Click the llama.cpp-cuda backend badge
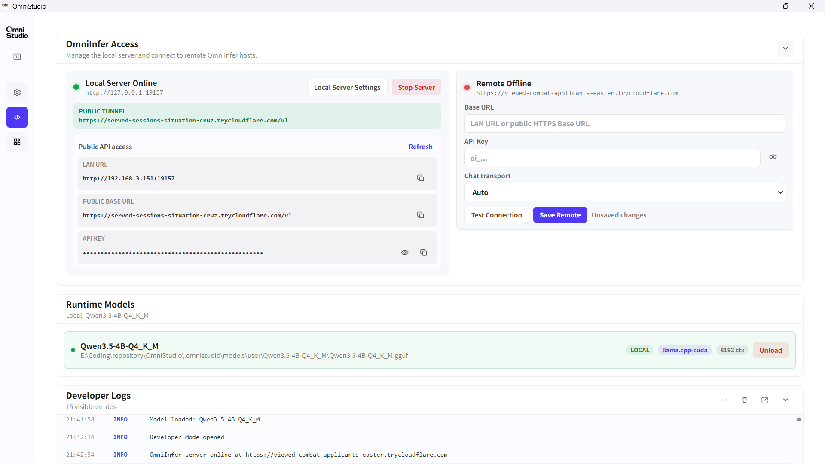This screenshot has height=464, width=825. (685, 350)
